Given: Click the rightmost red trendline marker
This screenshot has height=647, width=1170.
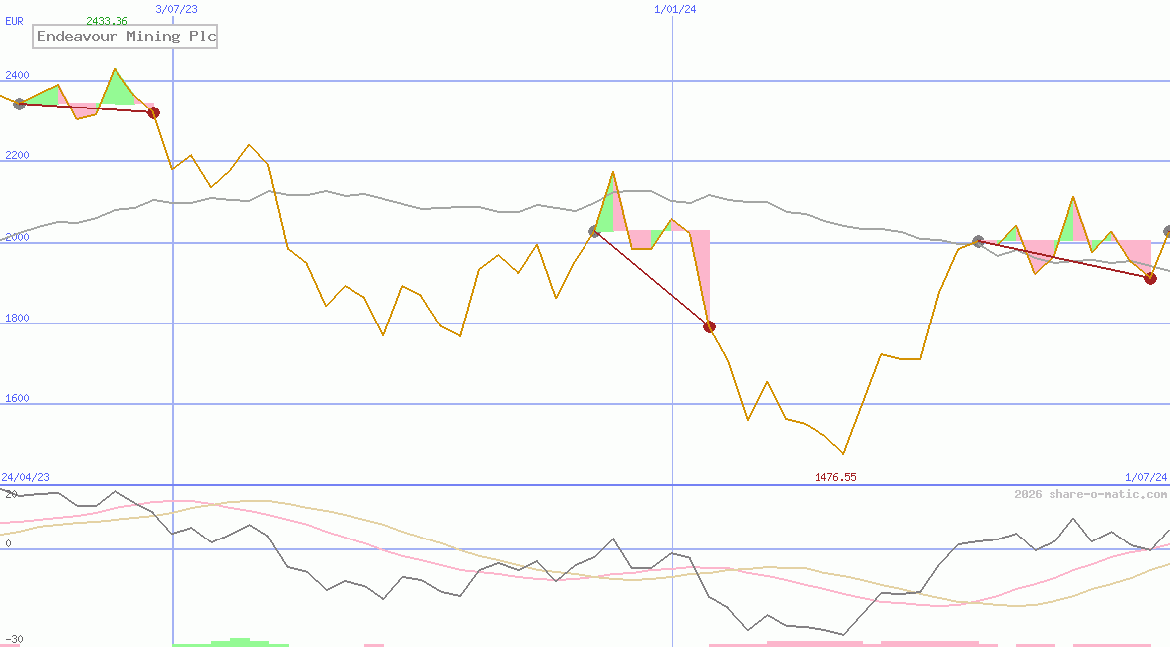Looking at the screenshot, I should click(x=1150, y=279).
